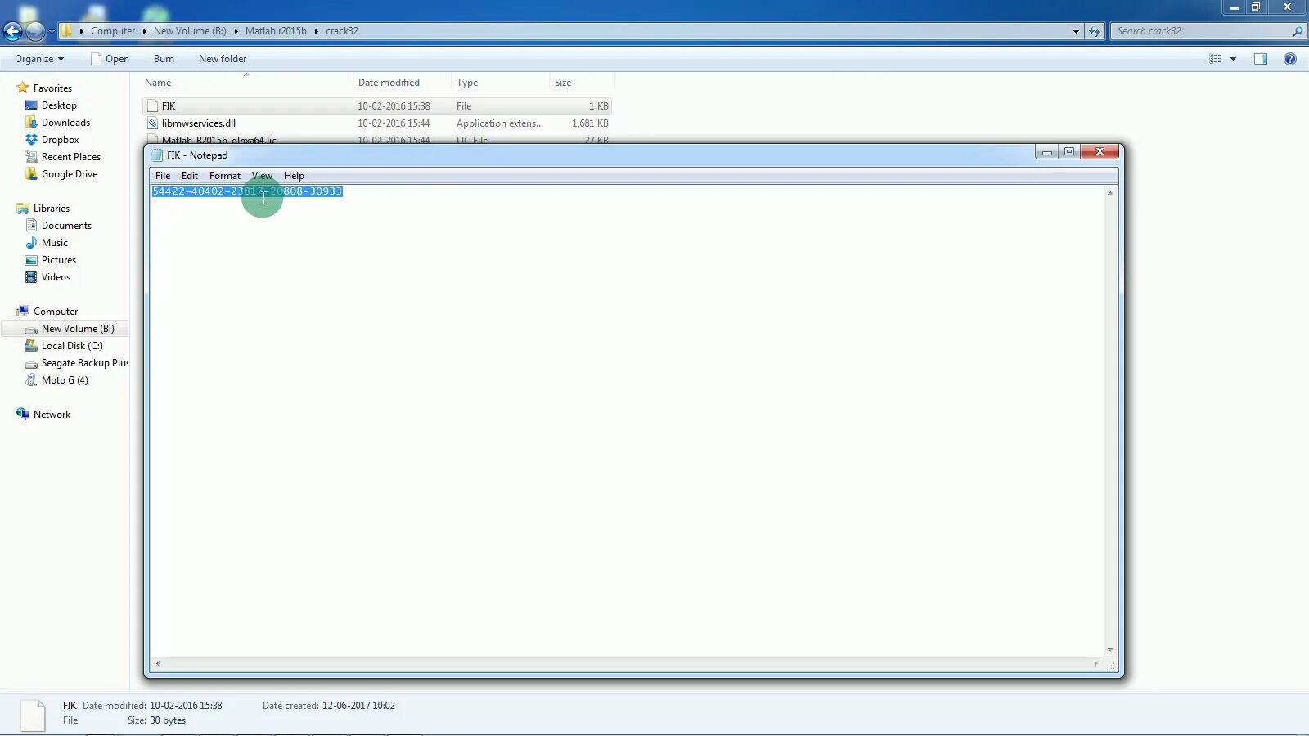The image size is (1309, 736).
Task: Select the Matlab r2015b breadcrumb
Action: (276, 31)
